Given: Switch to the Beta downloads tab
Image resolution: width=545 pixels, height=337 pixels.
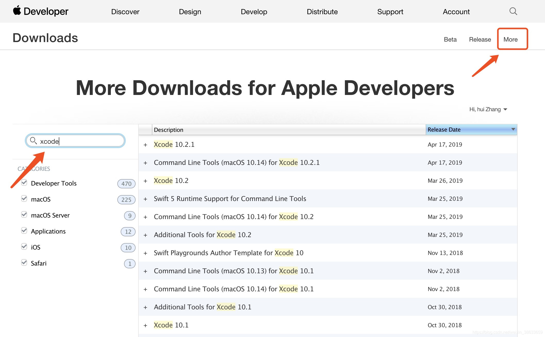Looking at the screenshot, I should click(450, 39).
